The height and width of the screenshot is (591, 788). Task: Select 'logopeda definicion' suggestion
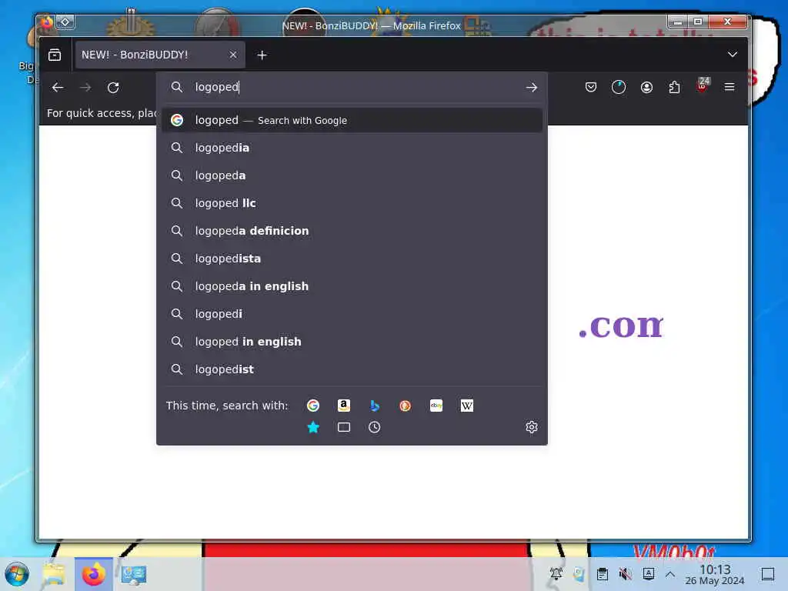click(x=352, y=231)
